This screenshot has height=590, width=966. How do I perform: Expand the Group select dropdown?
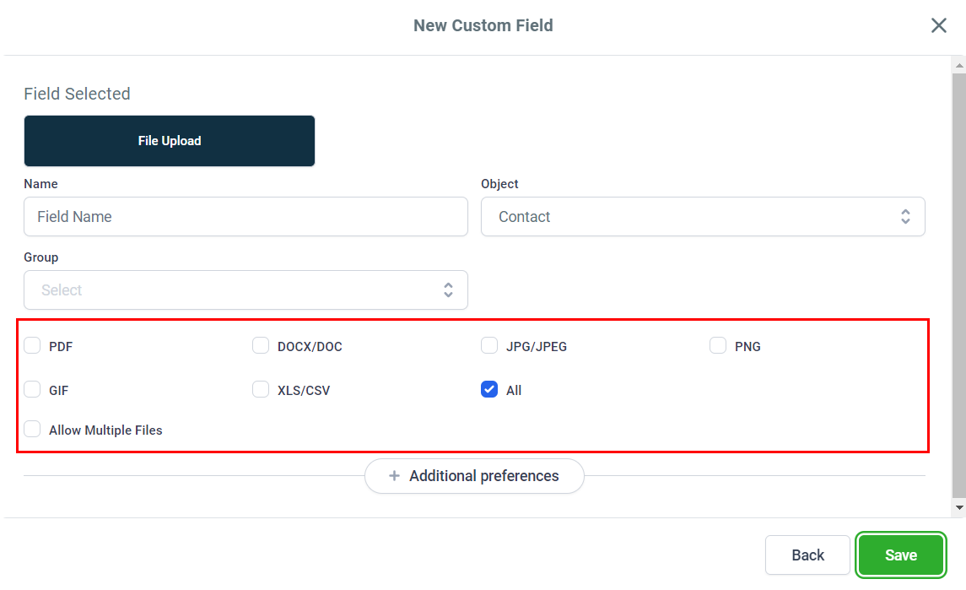[246, 290]
